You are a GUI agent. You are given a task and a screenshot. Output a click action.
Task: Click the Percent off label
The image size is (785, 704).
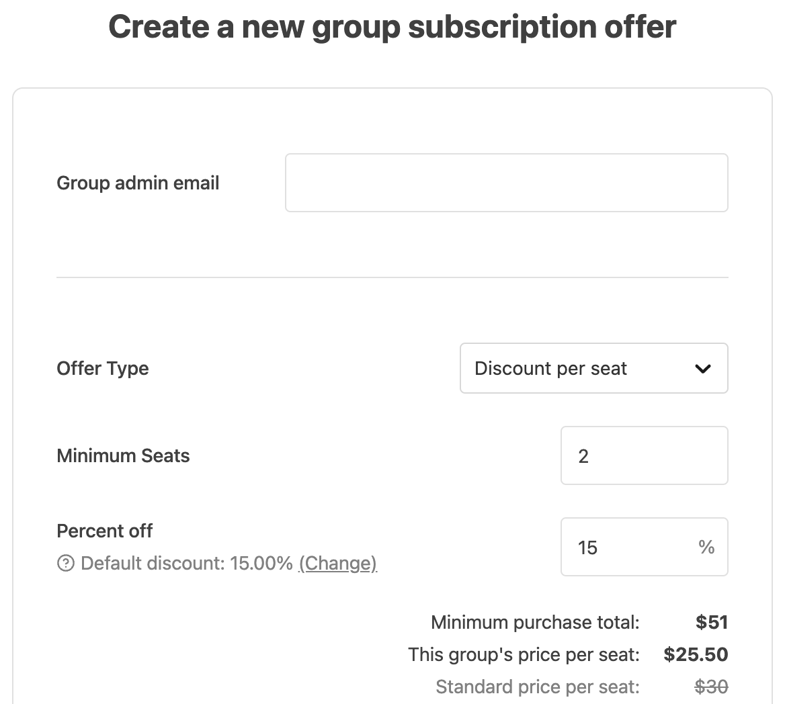pos(105,531)
